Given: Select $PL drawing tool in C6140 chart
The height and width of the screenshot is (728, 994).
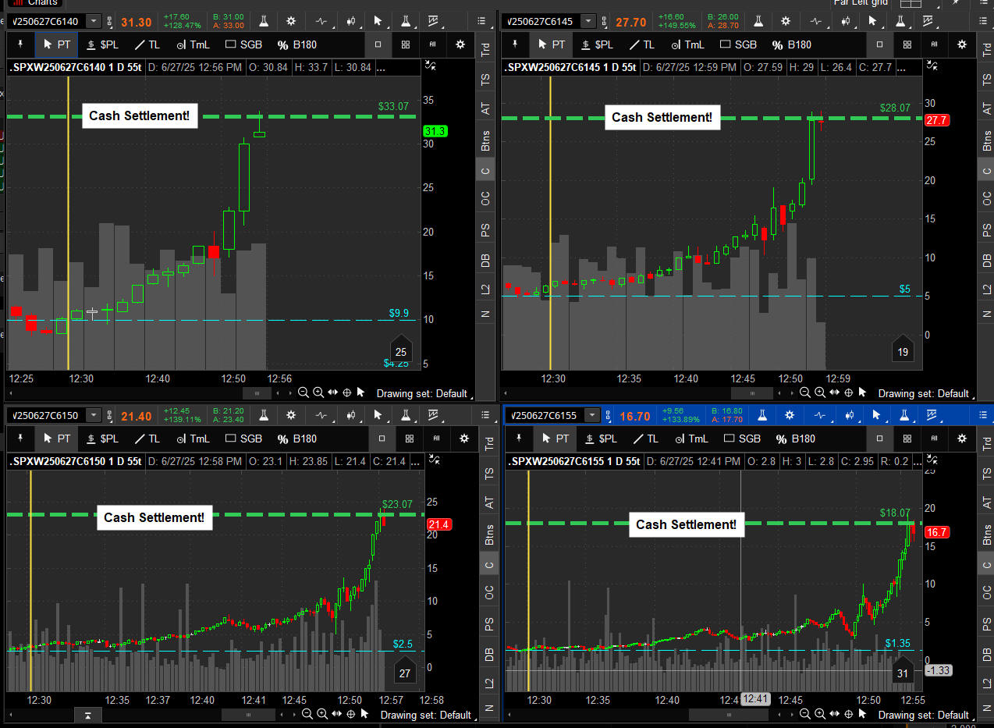Looking at the screenshot, I should tap(102, 44).
